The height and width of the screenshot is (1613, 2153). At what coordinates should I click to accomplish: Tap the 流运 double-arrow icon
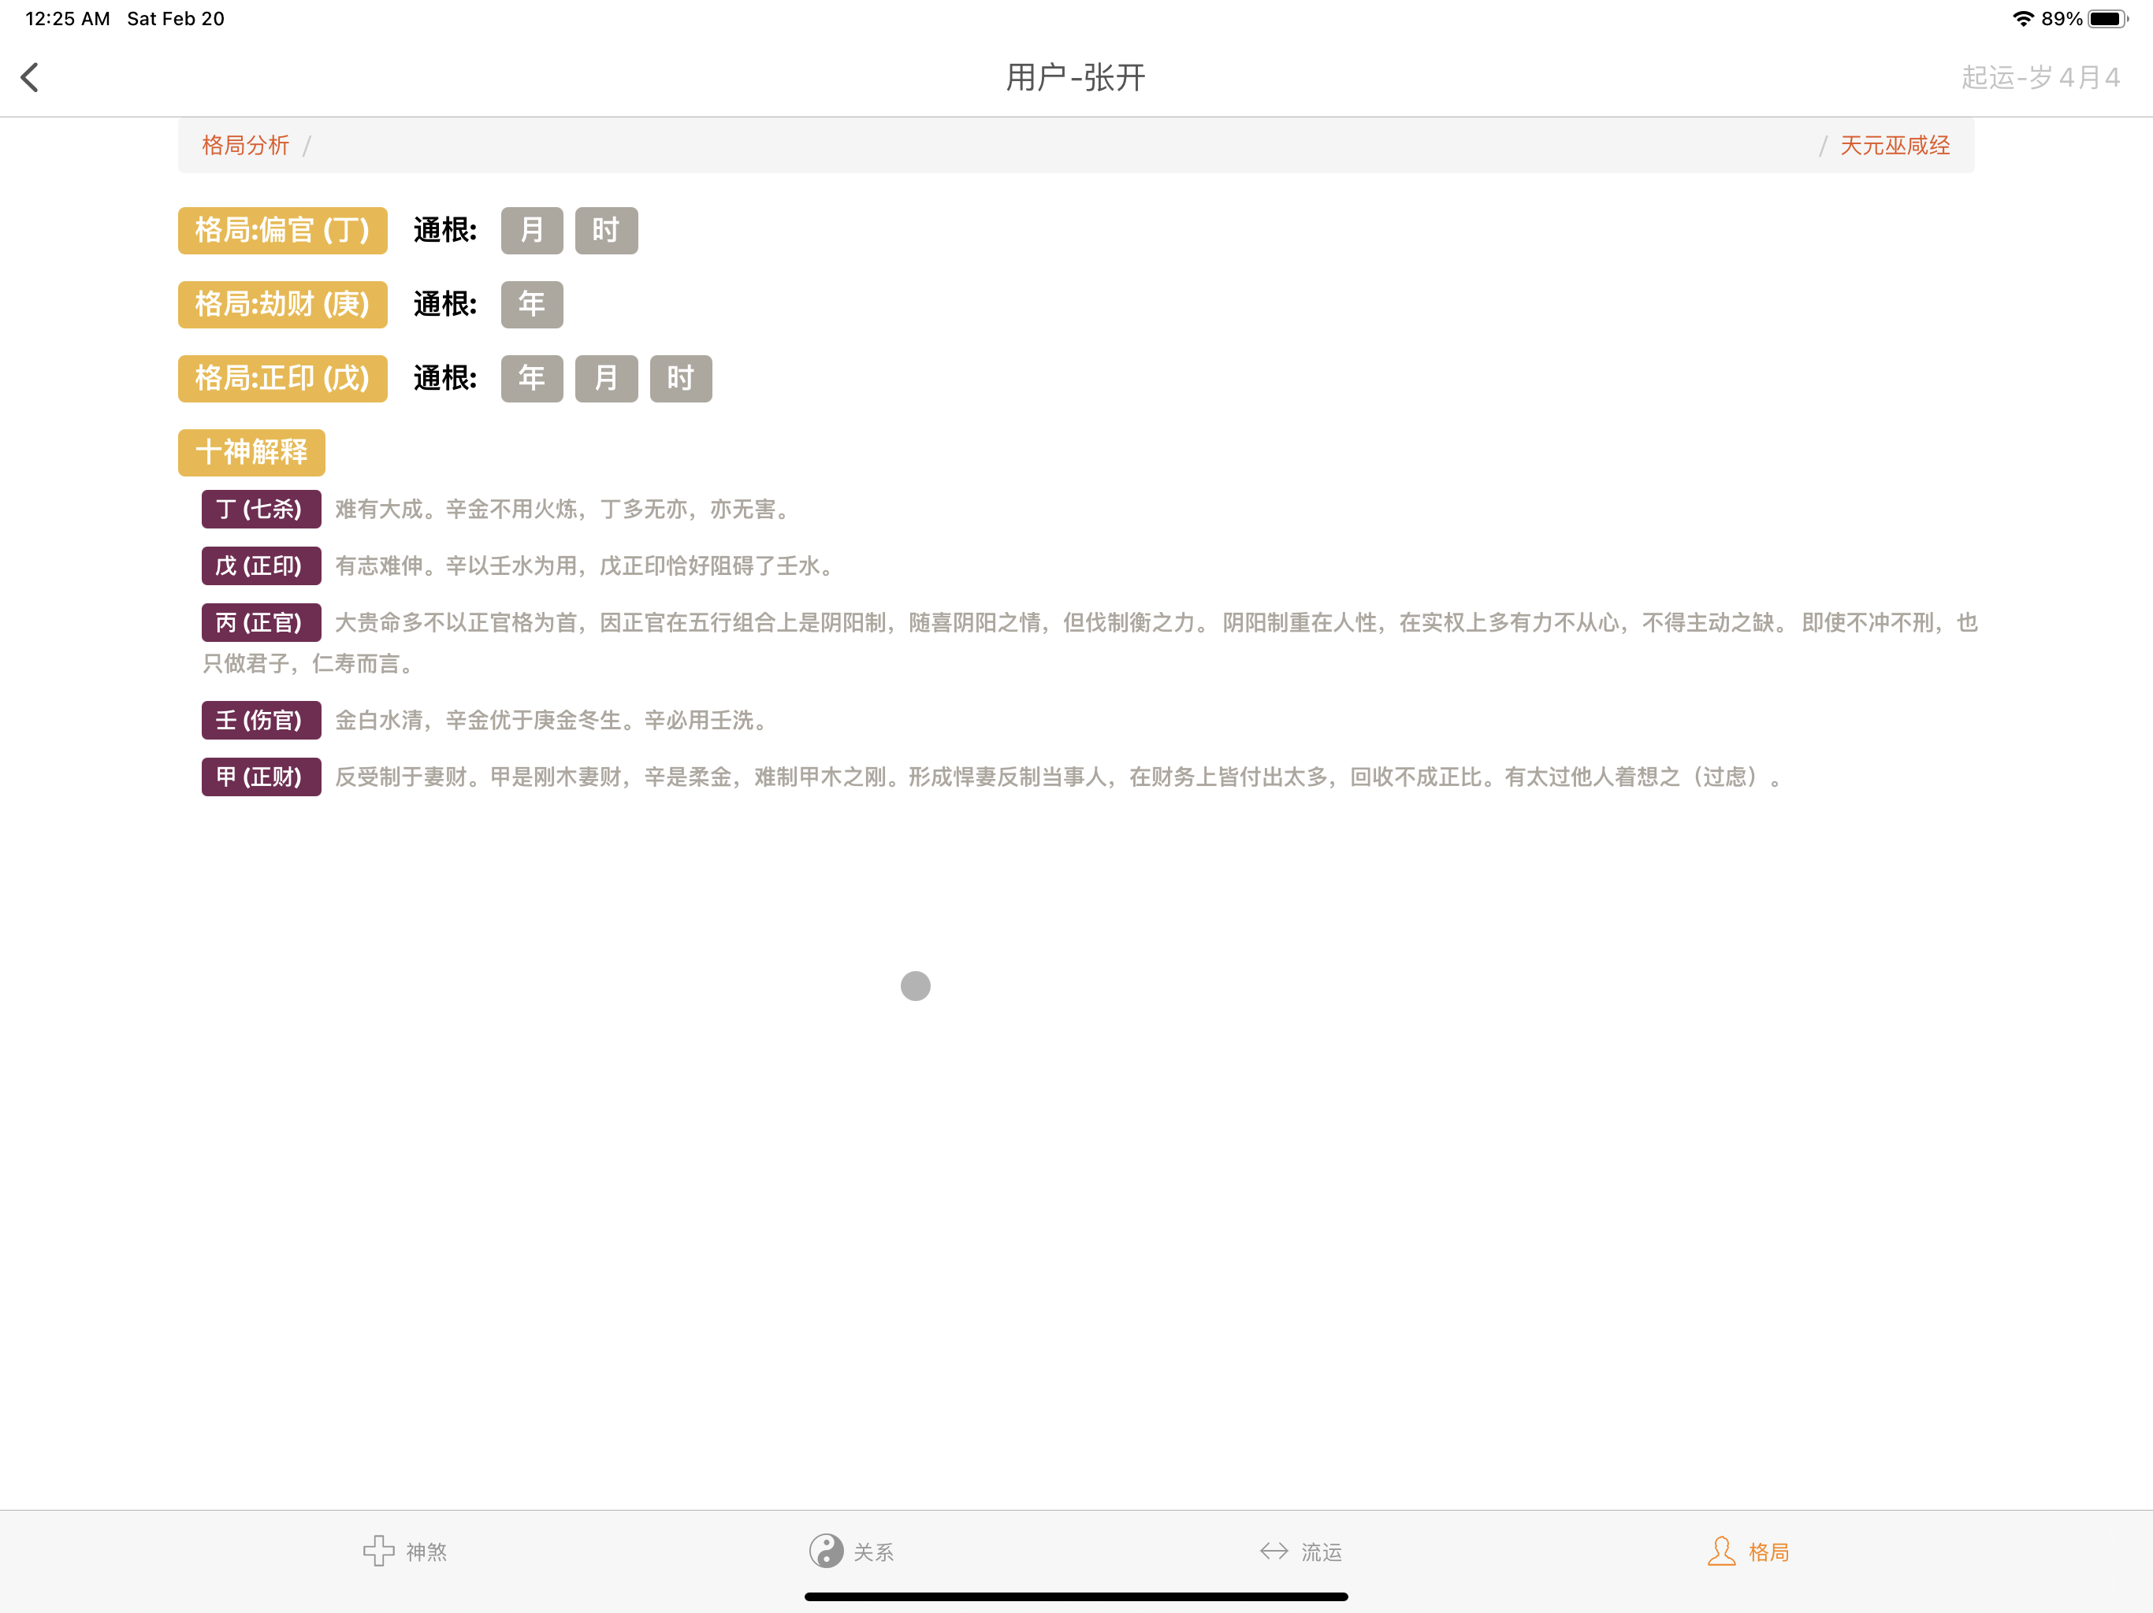[1274, 1551]
